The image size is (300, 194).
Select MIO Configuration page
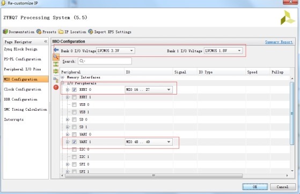26,79
